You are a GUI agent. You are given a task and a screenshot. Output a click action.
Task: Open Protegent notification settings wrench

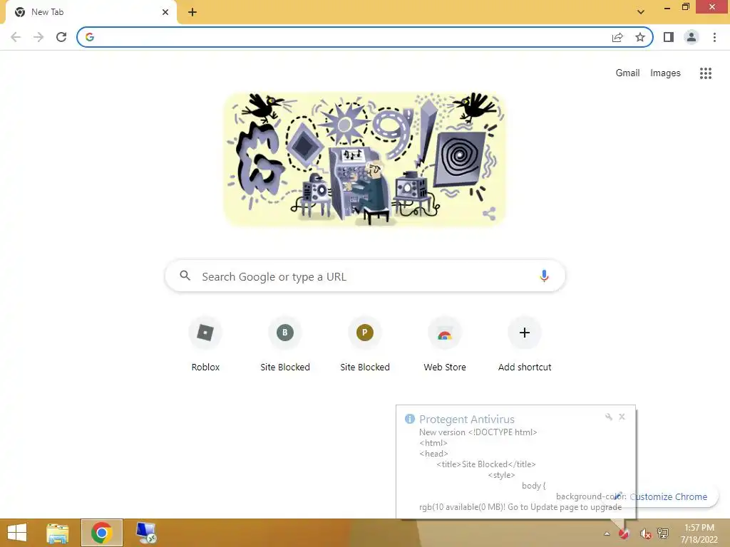(609, 417)
